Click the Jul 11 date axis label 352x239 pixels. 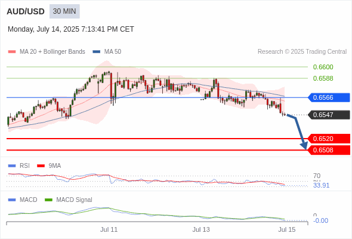[x=109, y=229]
